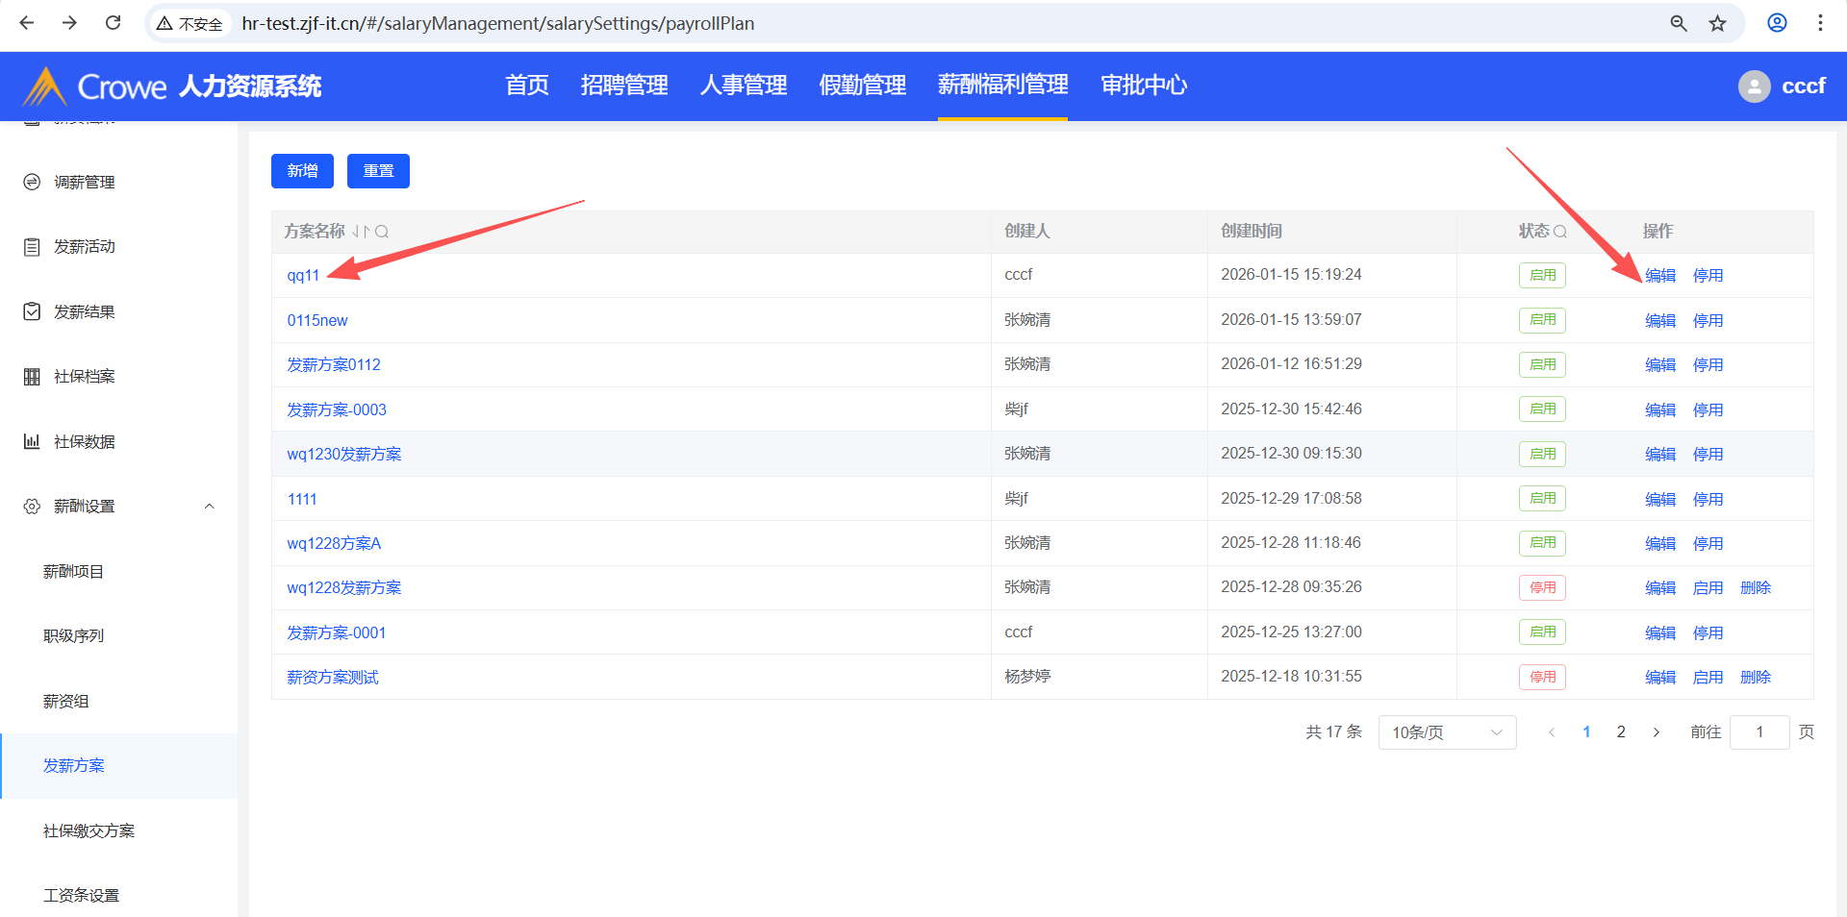This screenshot has width=1847, height=917.
Task: Go to next page with right chevron
Action: coord(1656,732)
